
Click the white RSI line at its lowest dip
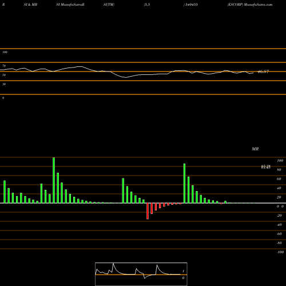click(125, 77)
